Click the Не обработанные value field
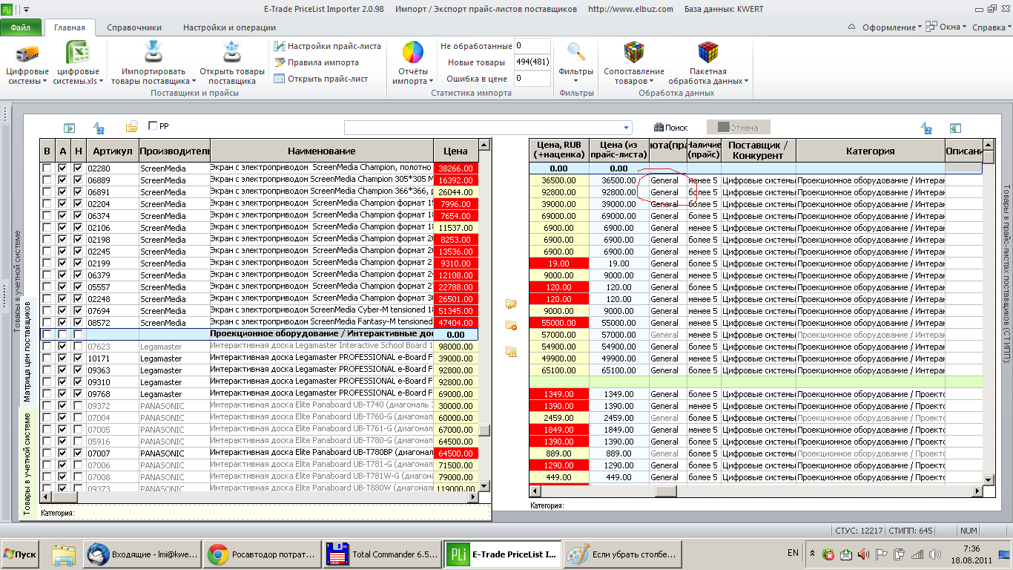1013x570 pixels. pos(532,46)
